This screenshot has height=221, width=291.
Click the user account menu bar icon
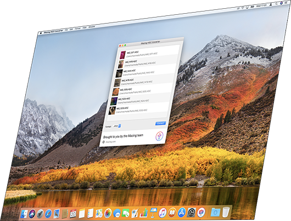tap(271, 4)
